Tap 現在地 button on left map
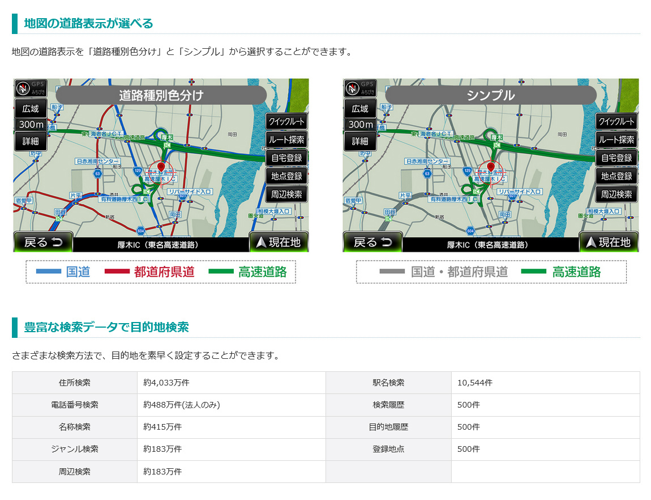Screen dimensions: 651x500 (279, 242)
